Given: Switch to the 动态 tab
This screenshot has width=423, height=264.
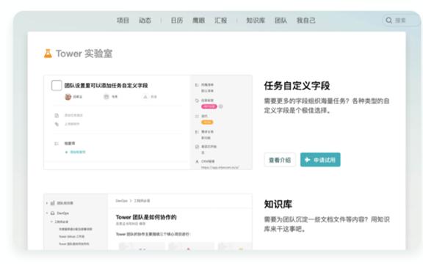Looking at the screenshot, I should [145, 21].
